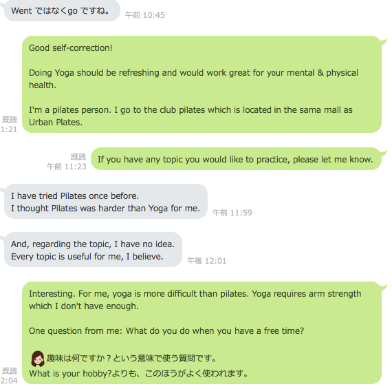The width and height of the screenshot is (392, 391).
Task: Click the 既読 read label beside 'If you have'
Action: [78, 157]
